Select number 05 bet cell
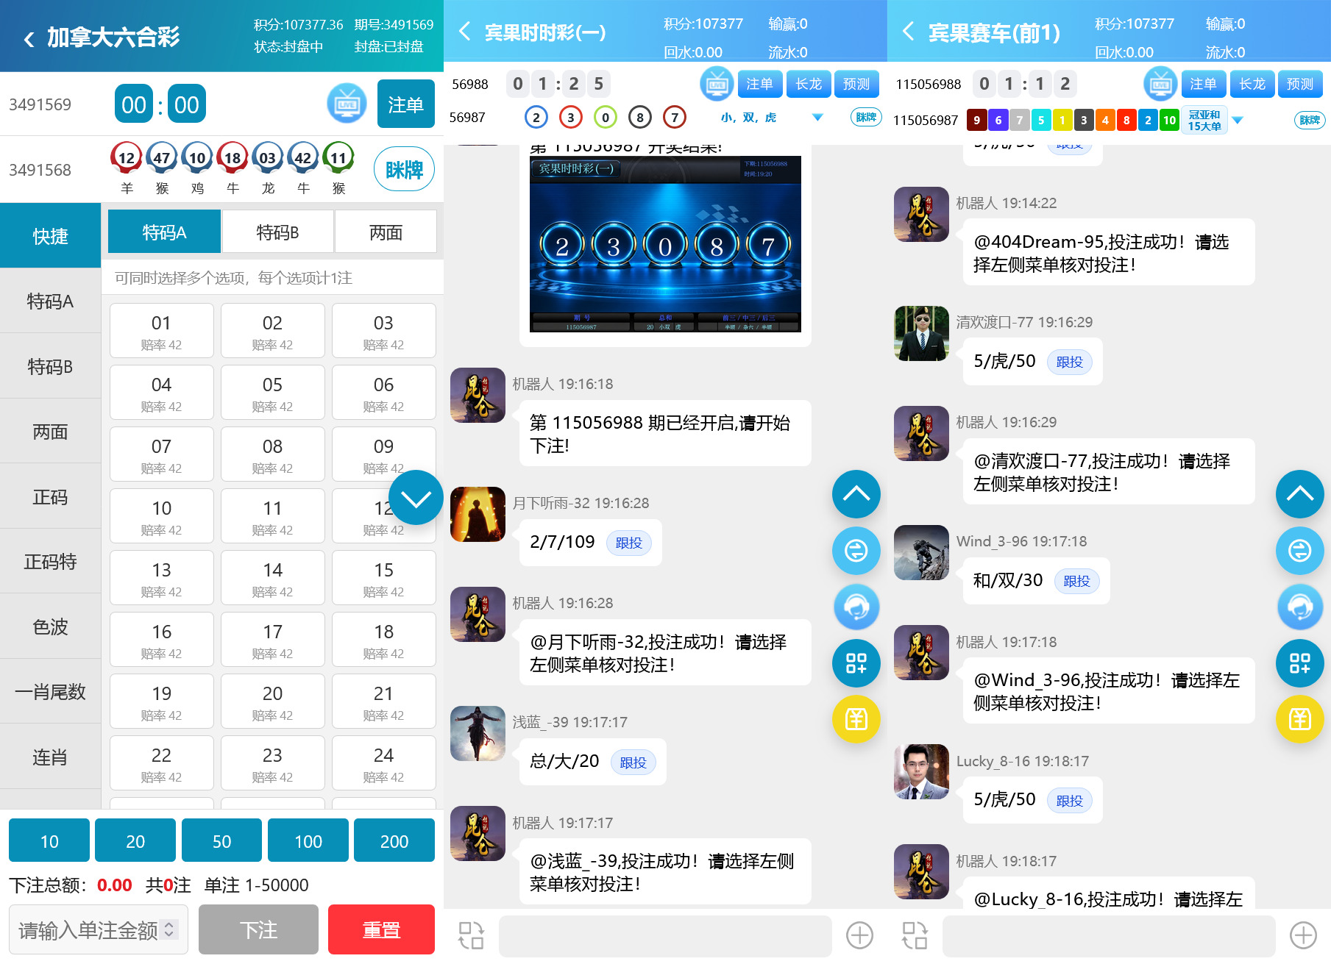Screen dimensions: 1331x964 point(273,393)
